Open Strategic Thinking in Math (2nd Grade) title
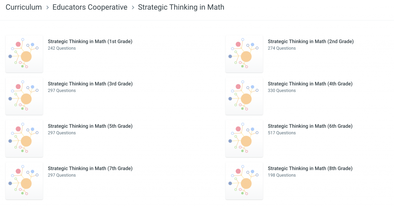 (x=311, y=42)
